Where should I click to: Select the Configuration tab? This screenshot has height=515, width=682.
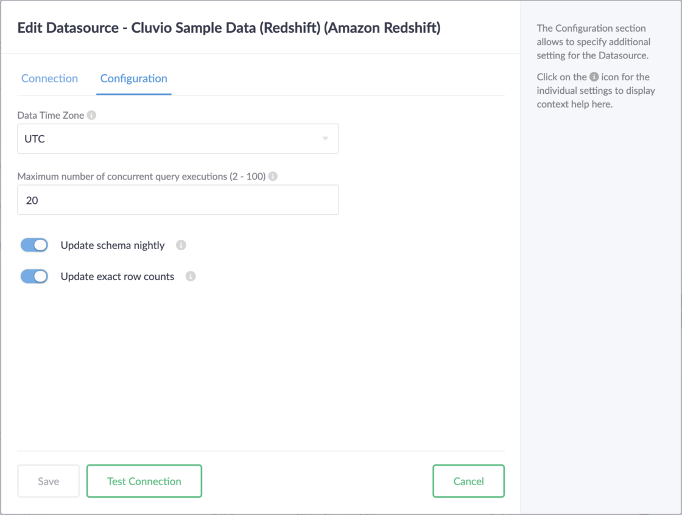point(133,79)
